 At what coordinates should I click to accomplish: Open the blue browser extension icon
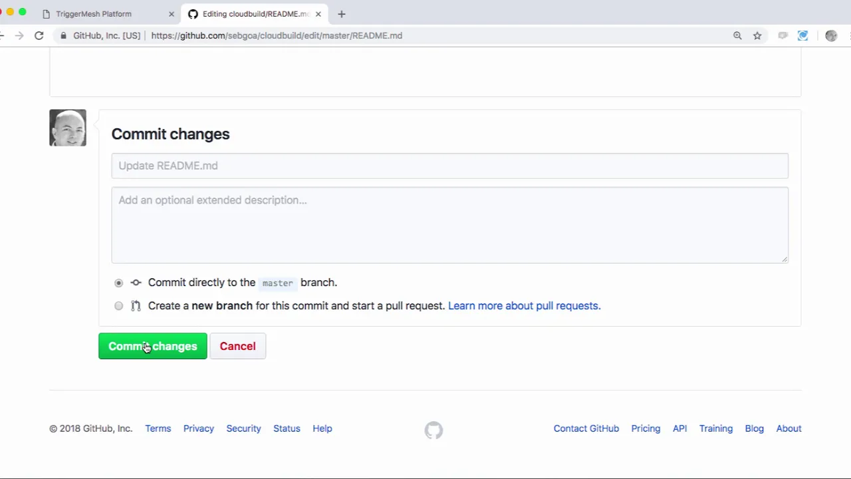[802, 35]
